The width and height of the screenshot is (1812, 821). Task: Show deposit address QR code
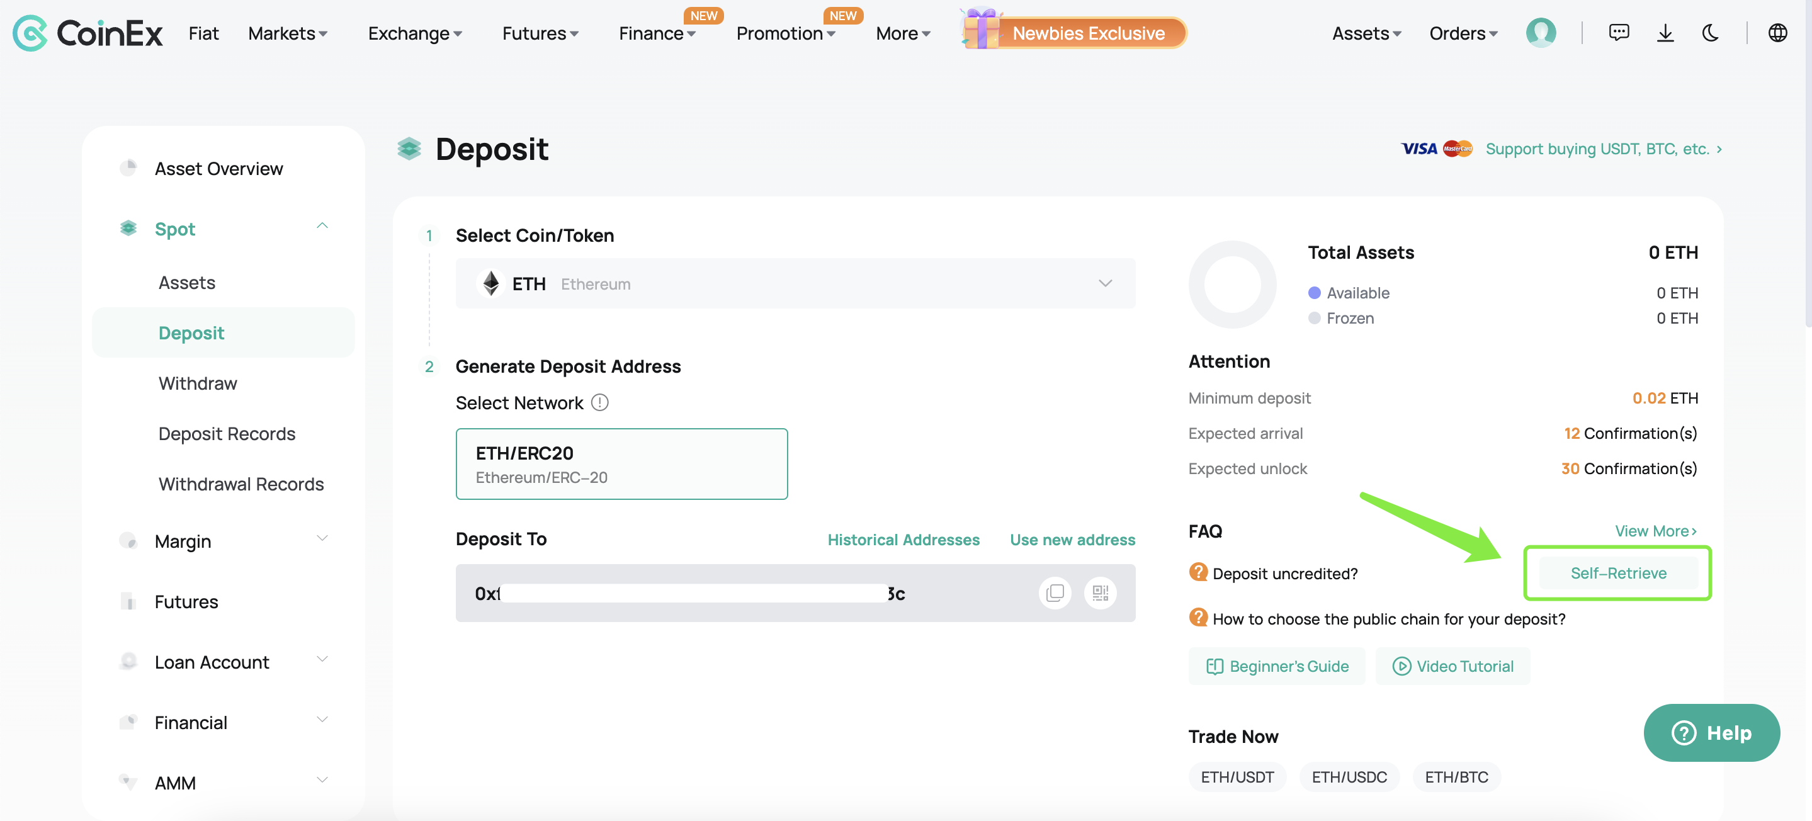coord(1100,593)
